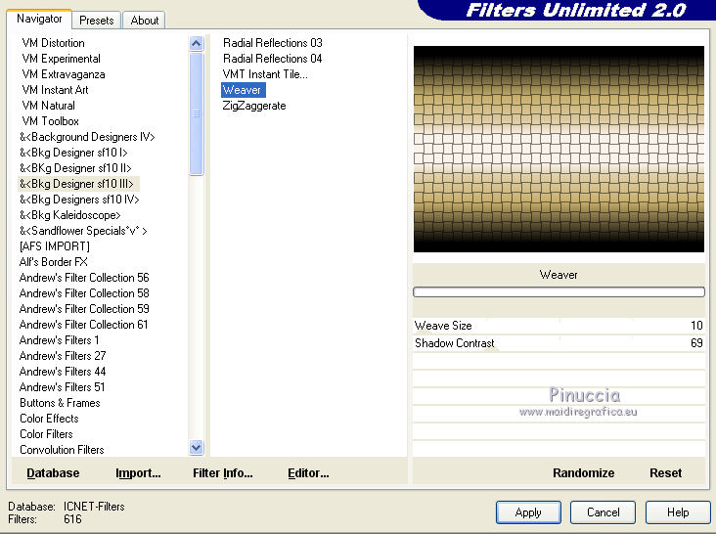Select Alf's Border FX category
716x534 pixels.
click(53, 261)
